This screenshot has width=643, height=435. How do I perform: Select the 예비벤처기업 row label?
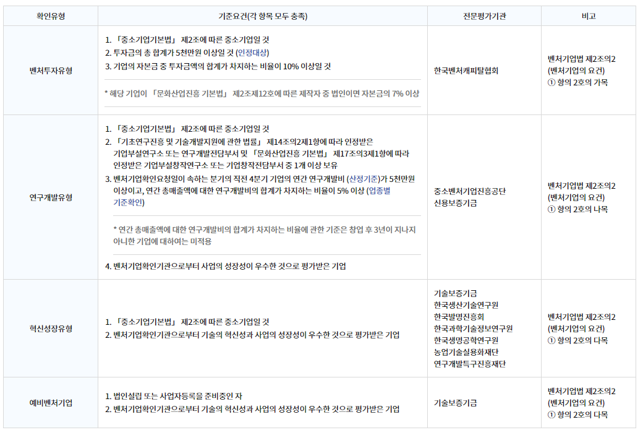(x=50, y=403)
